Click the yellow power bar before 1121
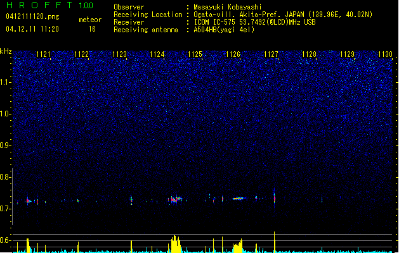The height and width of the screenshot is (253, 399). click(x=28, y=245)
